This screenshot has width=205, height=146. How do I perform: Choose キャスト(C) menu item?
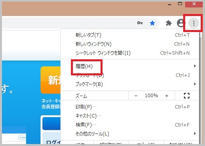click(130, 116)
